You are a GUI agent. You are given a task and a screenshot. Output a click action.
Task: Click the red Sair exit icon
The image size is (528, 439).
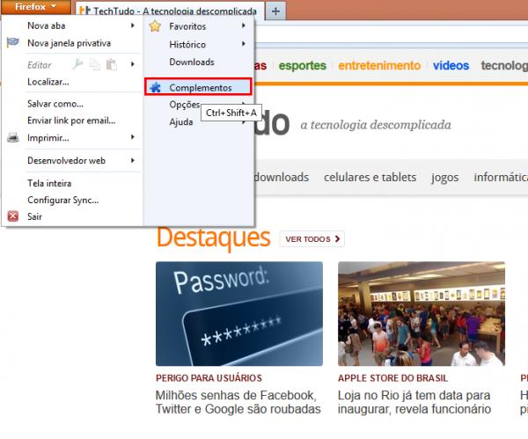click(13, 216)
